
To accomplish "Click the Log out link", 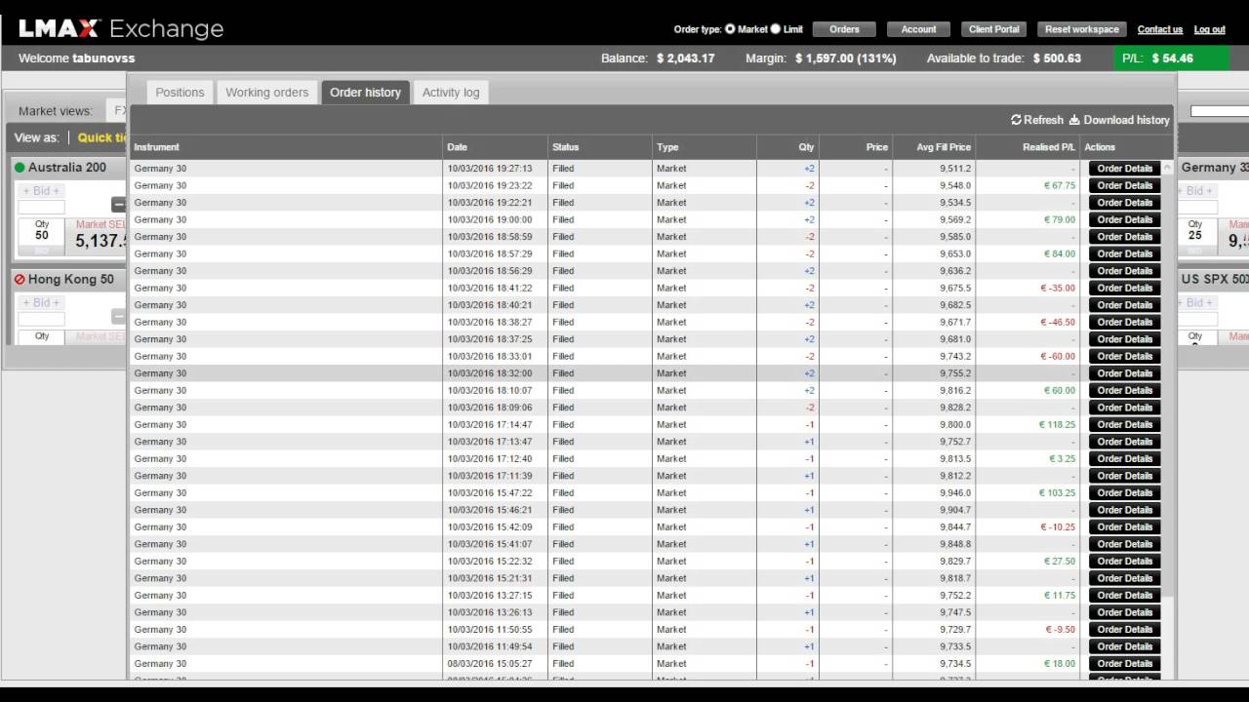I will pyautogui.click(x=1210, y=29).
